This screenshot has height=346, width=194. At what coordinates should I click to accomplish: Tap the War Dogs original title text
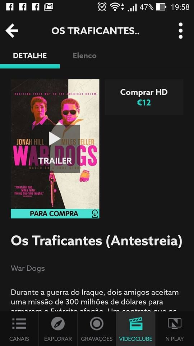pyautogui.click(x=28, y=268)
